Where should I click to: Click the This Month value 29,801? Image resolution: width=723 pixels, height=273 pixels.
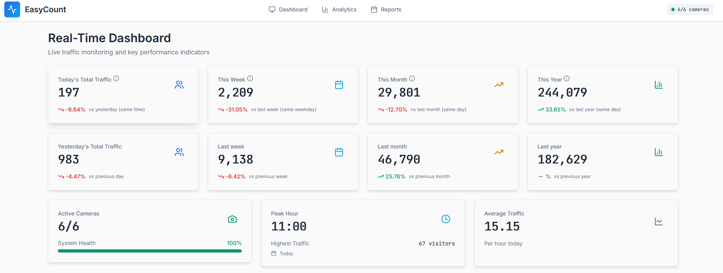[x=399, y=93]
